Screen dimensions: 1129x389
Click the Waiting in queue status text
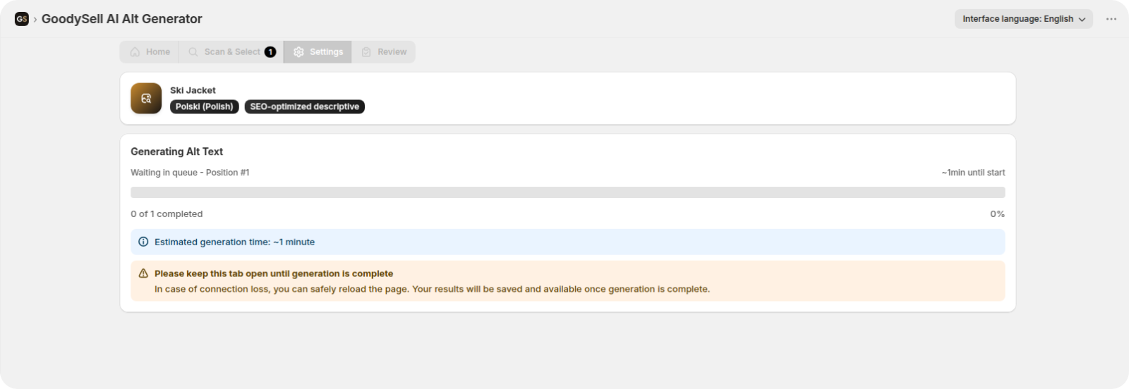[190, 173]
